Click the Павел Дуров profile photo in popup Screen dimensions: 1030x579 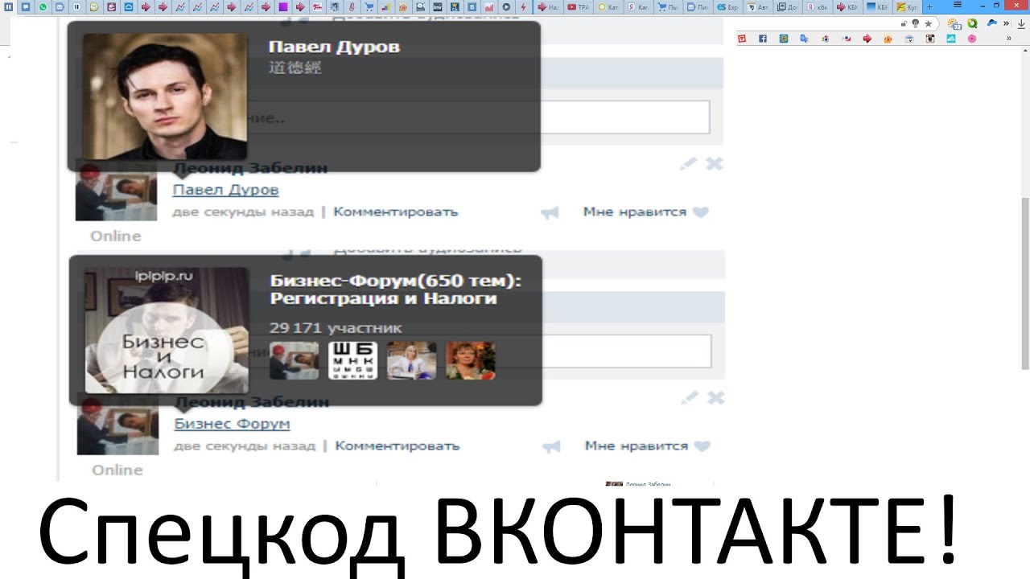point(165,96)
